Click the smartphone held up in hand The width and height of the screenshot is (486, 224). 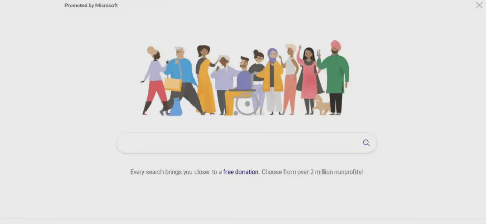tap(319, 53)
